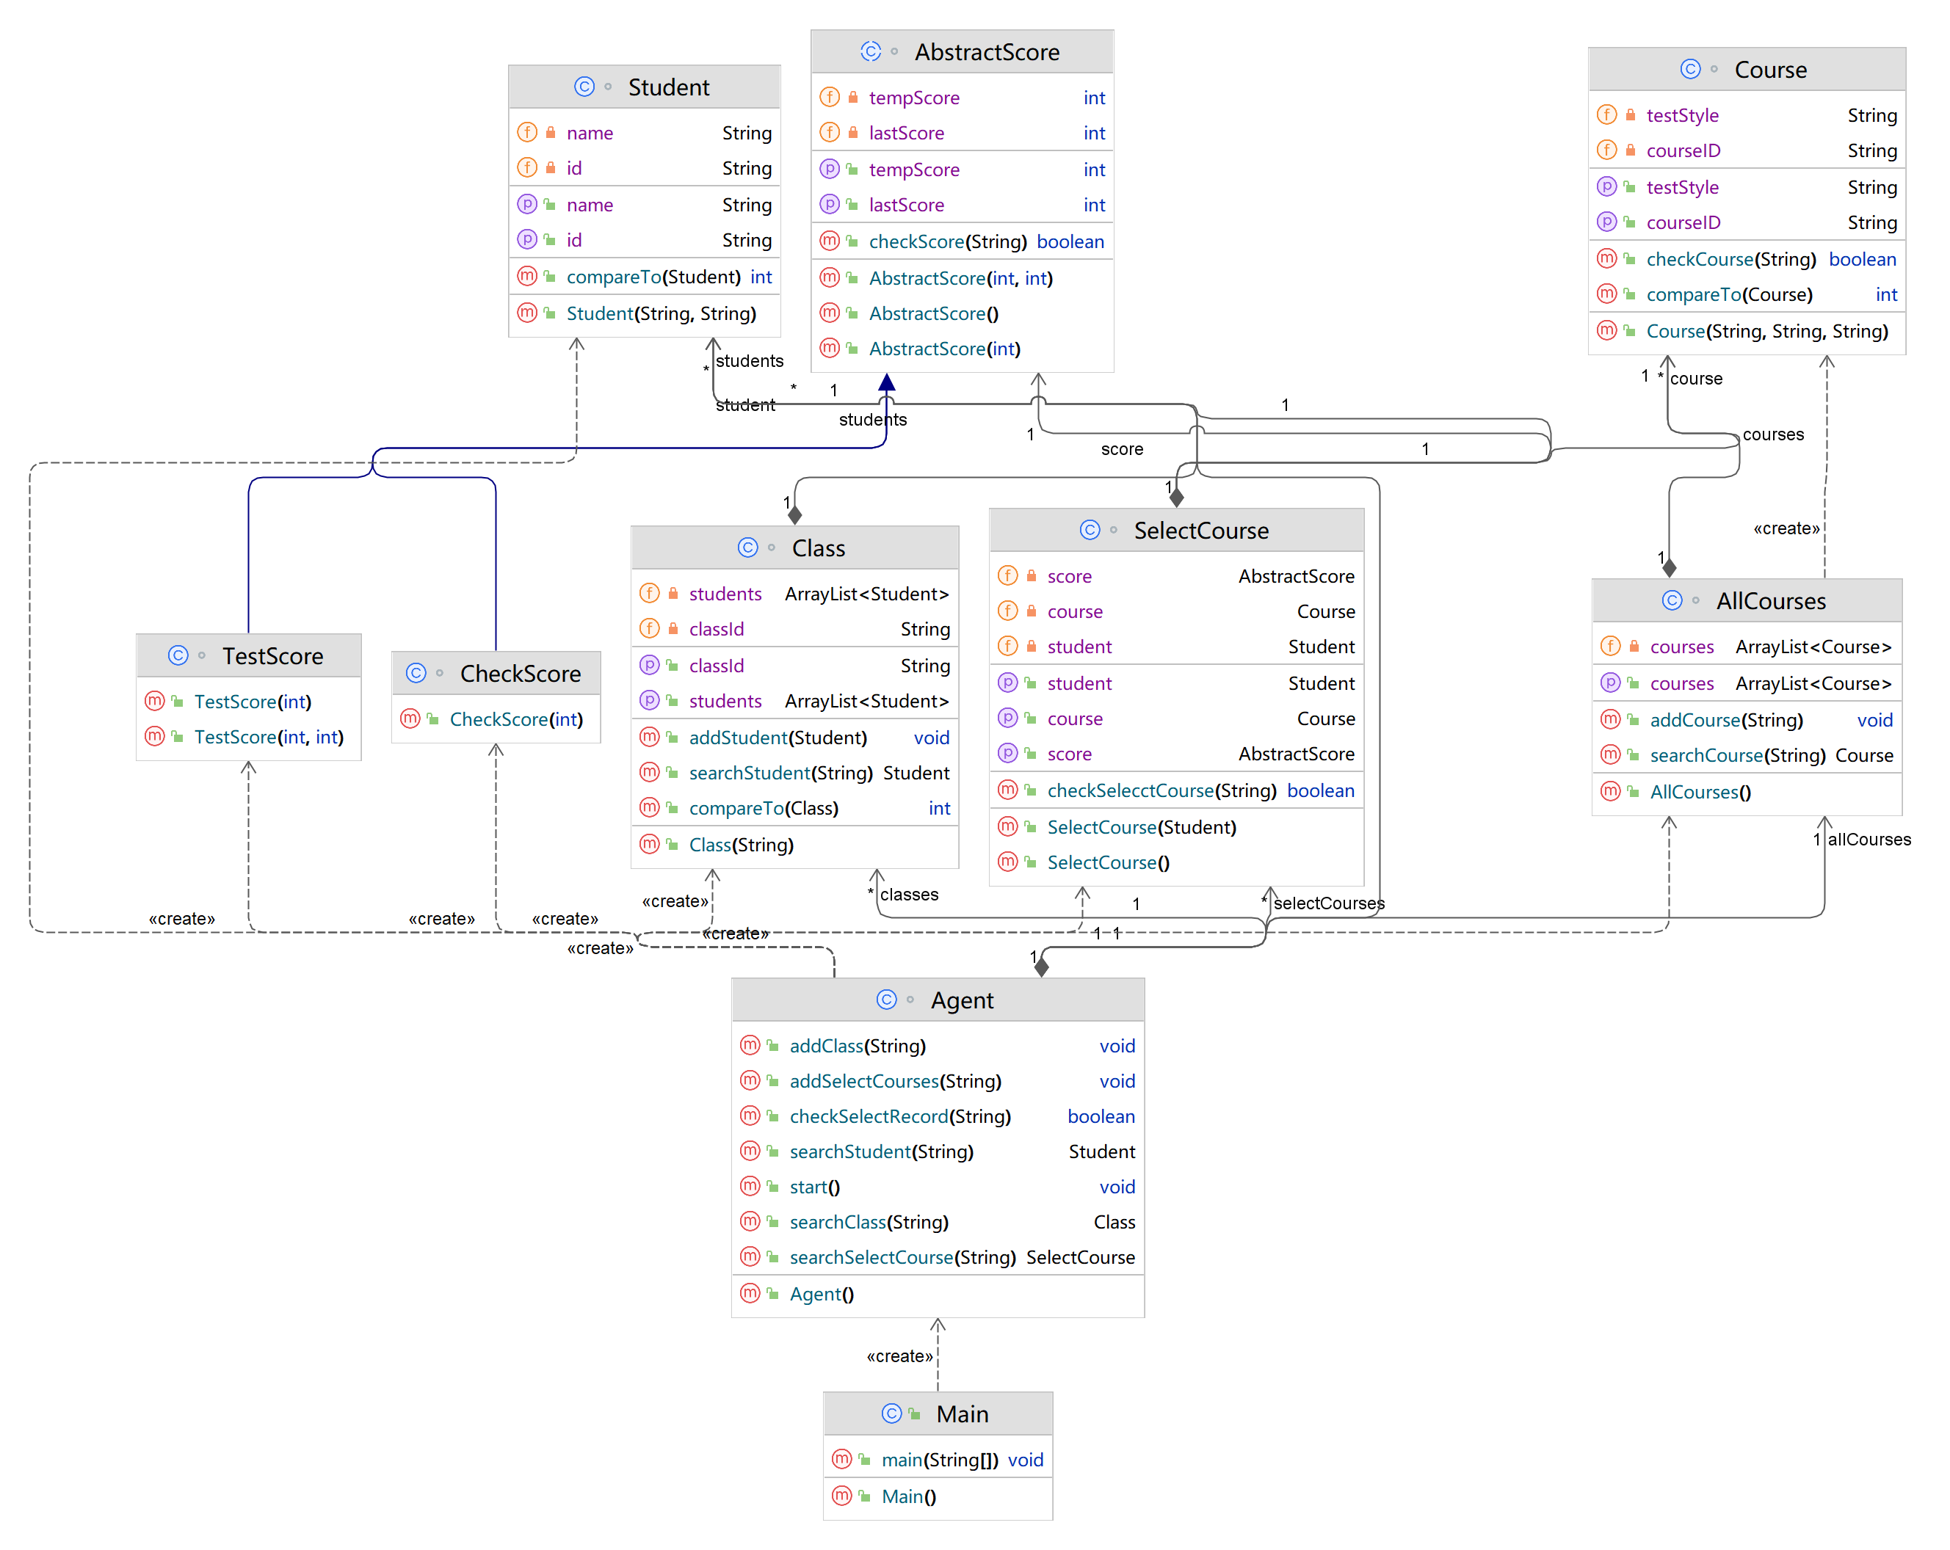The height and width of the screenshot is (1550, 1950).
Task: Select the compareTo(Student) method row
Action: coord(653,277)
